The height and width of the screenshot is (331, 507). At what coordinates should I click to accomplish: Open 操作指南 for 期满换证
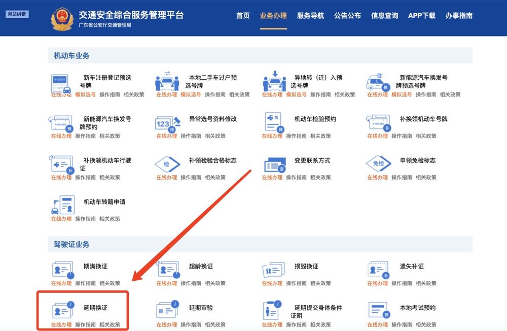click(x=85, y=283)
